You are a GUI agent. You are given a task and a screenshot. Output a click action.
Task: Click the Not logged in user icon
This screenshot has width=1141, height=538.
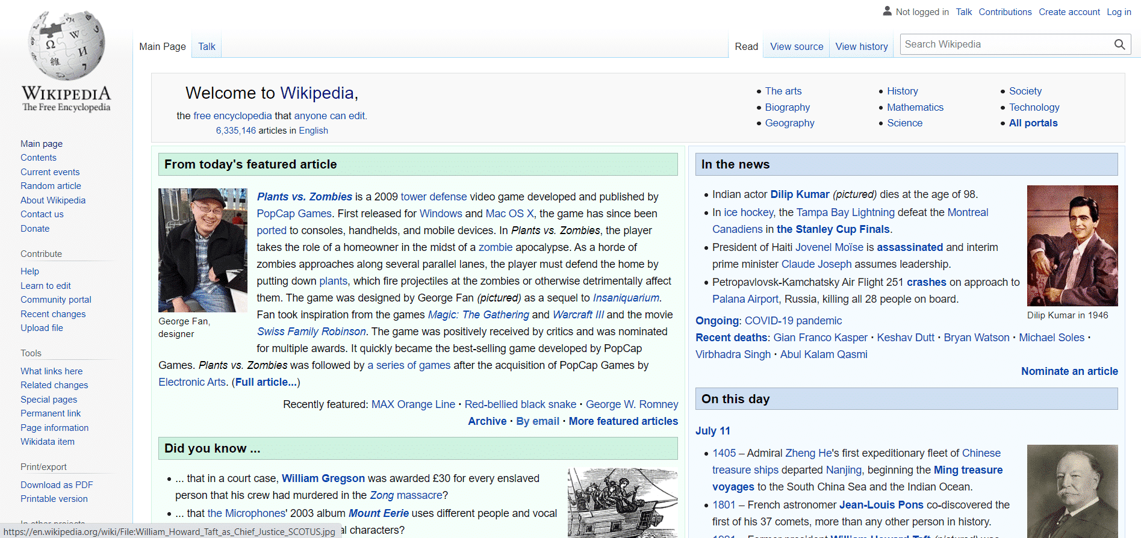click(x=887, y=11)
